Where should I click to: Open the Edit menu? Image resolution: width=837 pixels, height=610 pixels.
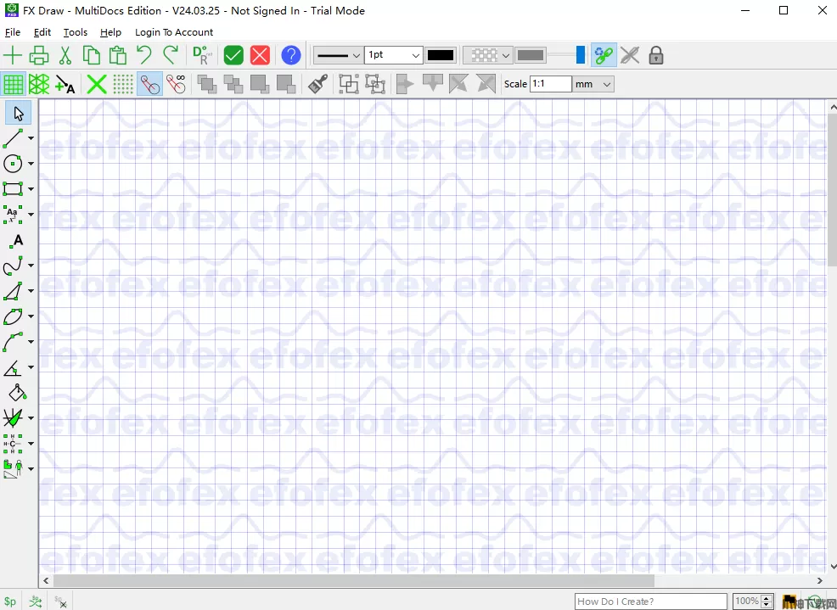click(x=42, y=32)
